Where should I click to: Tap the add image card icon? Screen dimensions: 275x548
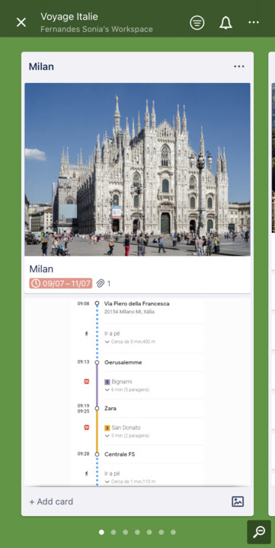[x=238, y=502]
